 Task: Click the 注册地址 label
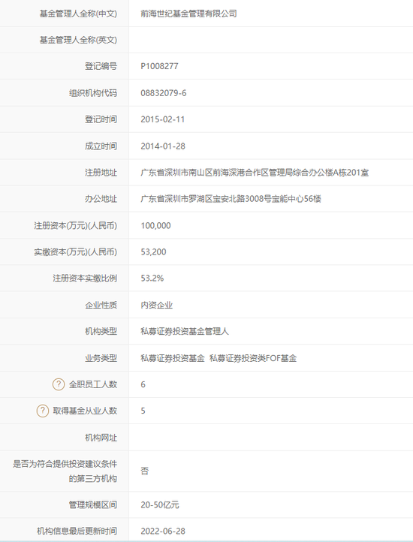[101, 172]
